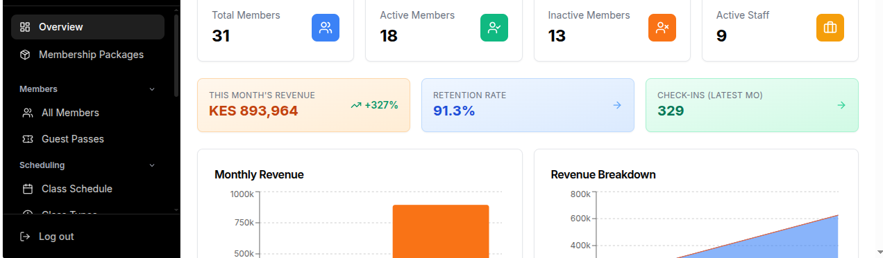
Task: Click the All Members people icon
Action: point(28,113)
